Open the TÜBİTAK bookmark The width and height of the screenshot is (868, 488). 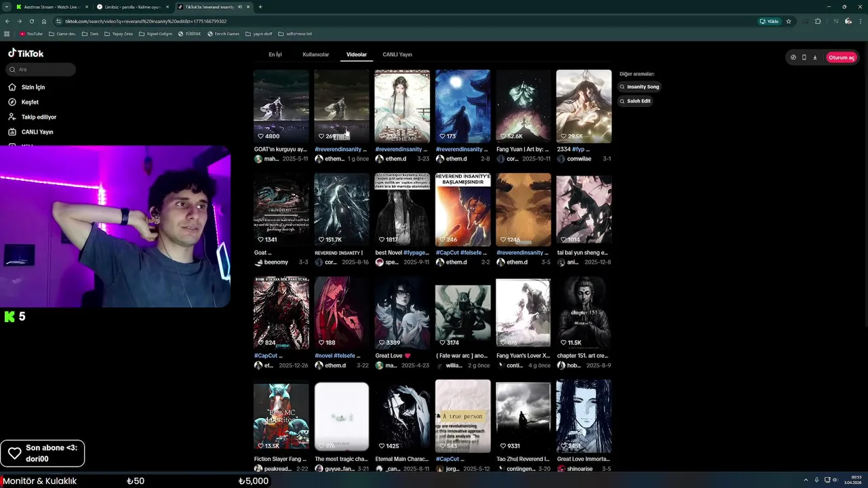(x=191, y=33)
